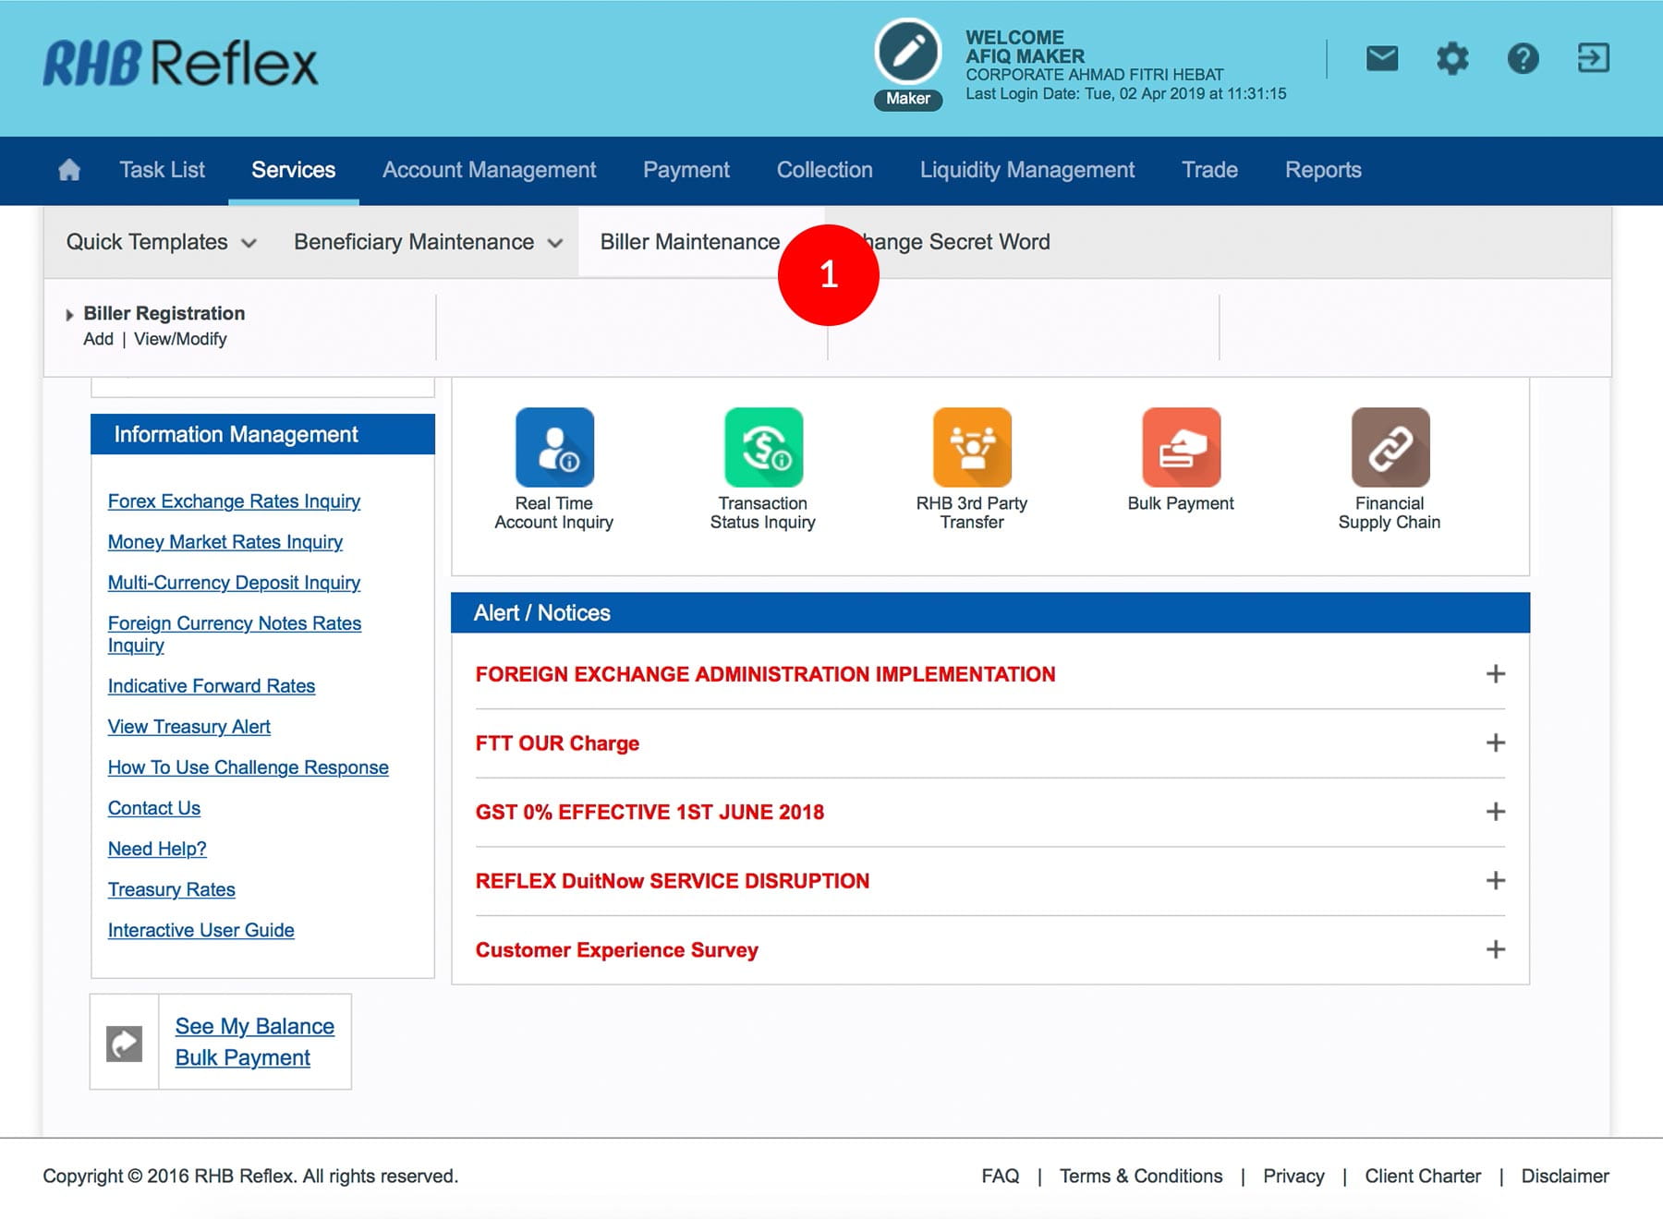Click the Bulk Payment quick-access icon

pos(1181,448)
